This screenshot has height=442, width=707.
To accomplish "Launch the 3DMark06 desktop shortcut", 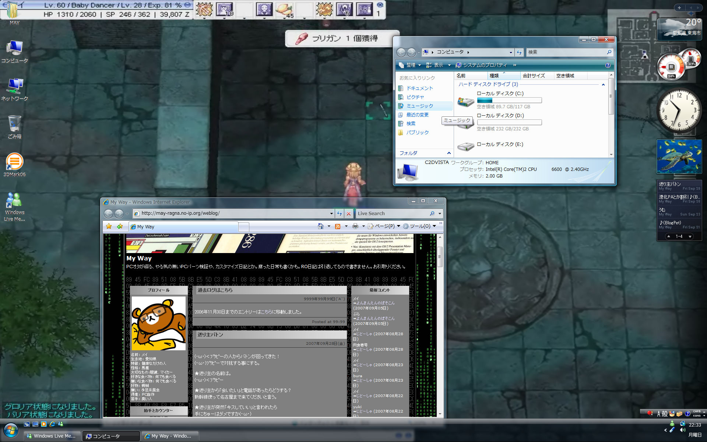I will point(15,165).
